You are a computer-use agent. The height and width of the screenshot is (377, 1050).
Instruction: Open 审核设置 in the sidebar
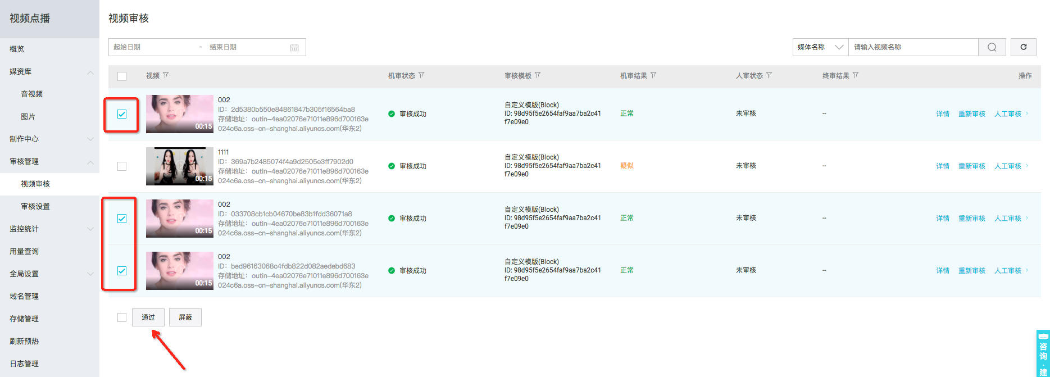pos(35,206)
